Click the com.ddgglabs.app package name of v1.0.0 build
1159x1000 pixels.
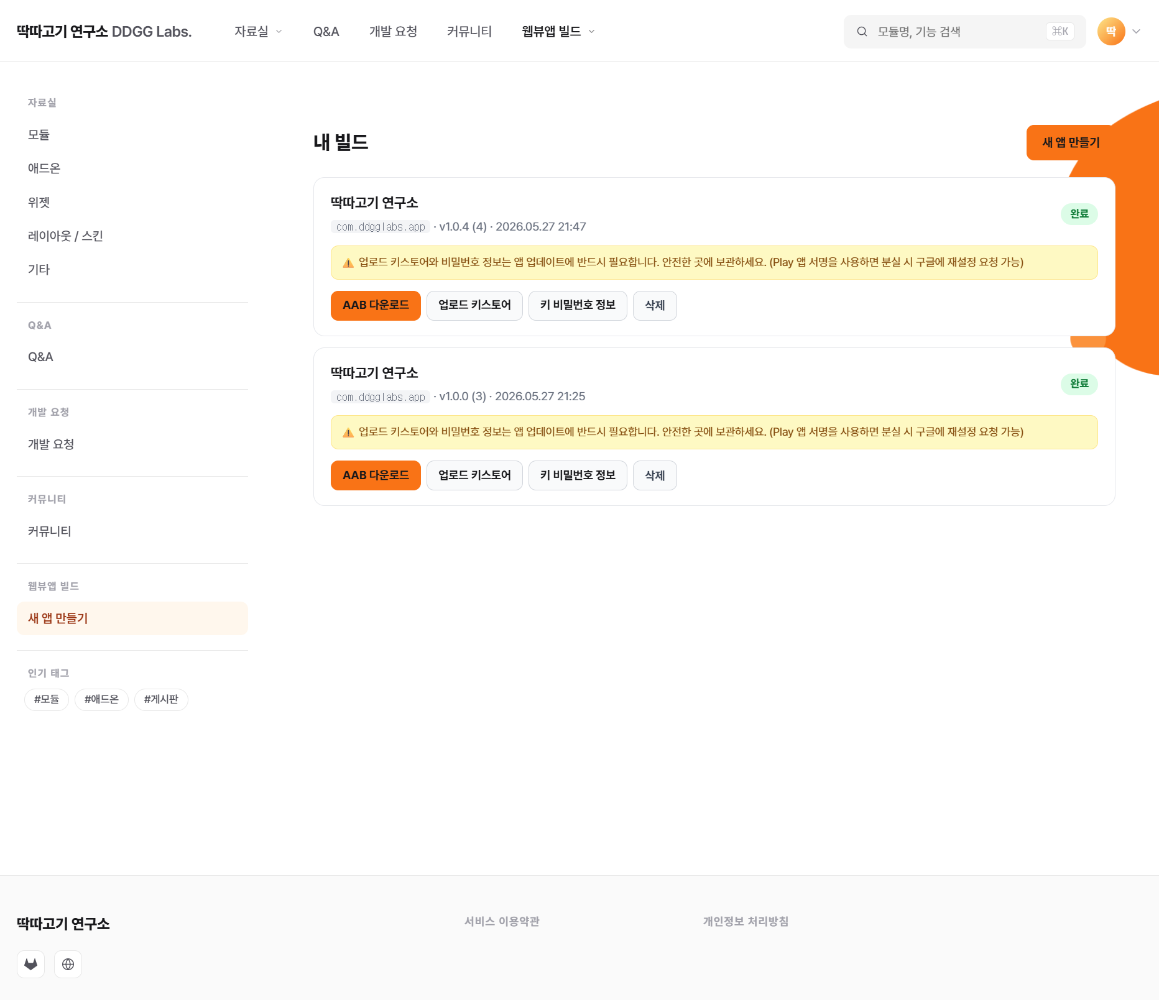click(x=381, y=397)
